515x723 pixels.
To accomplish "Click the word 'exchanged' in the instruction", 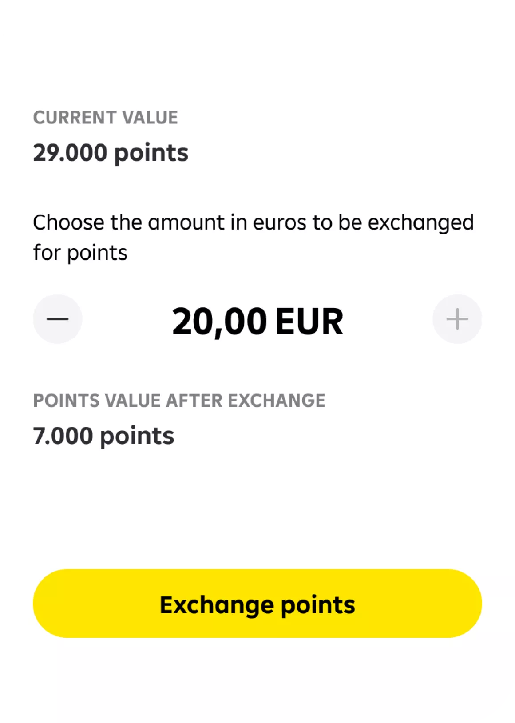I will (x=420, y=222).
